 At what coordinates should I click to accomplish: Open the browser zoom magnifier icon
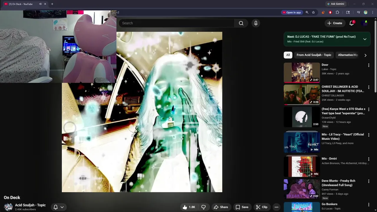click(307, 12)
